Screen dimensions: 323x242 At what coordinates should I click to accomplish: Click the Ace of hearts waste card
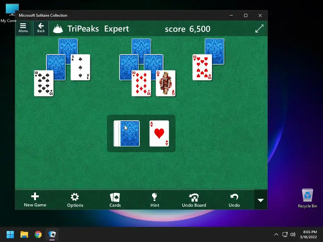point(159,134)
